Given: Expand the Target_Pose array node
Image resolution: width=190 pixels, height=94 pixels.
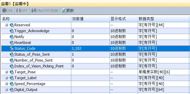Looking at the screenshot, I should [7, 72].
